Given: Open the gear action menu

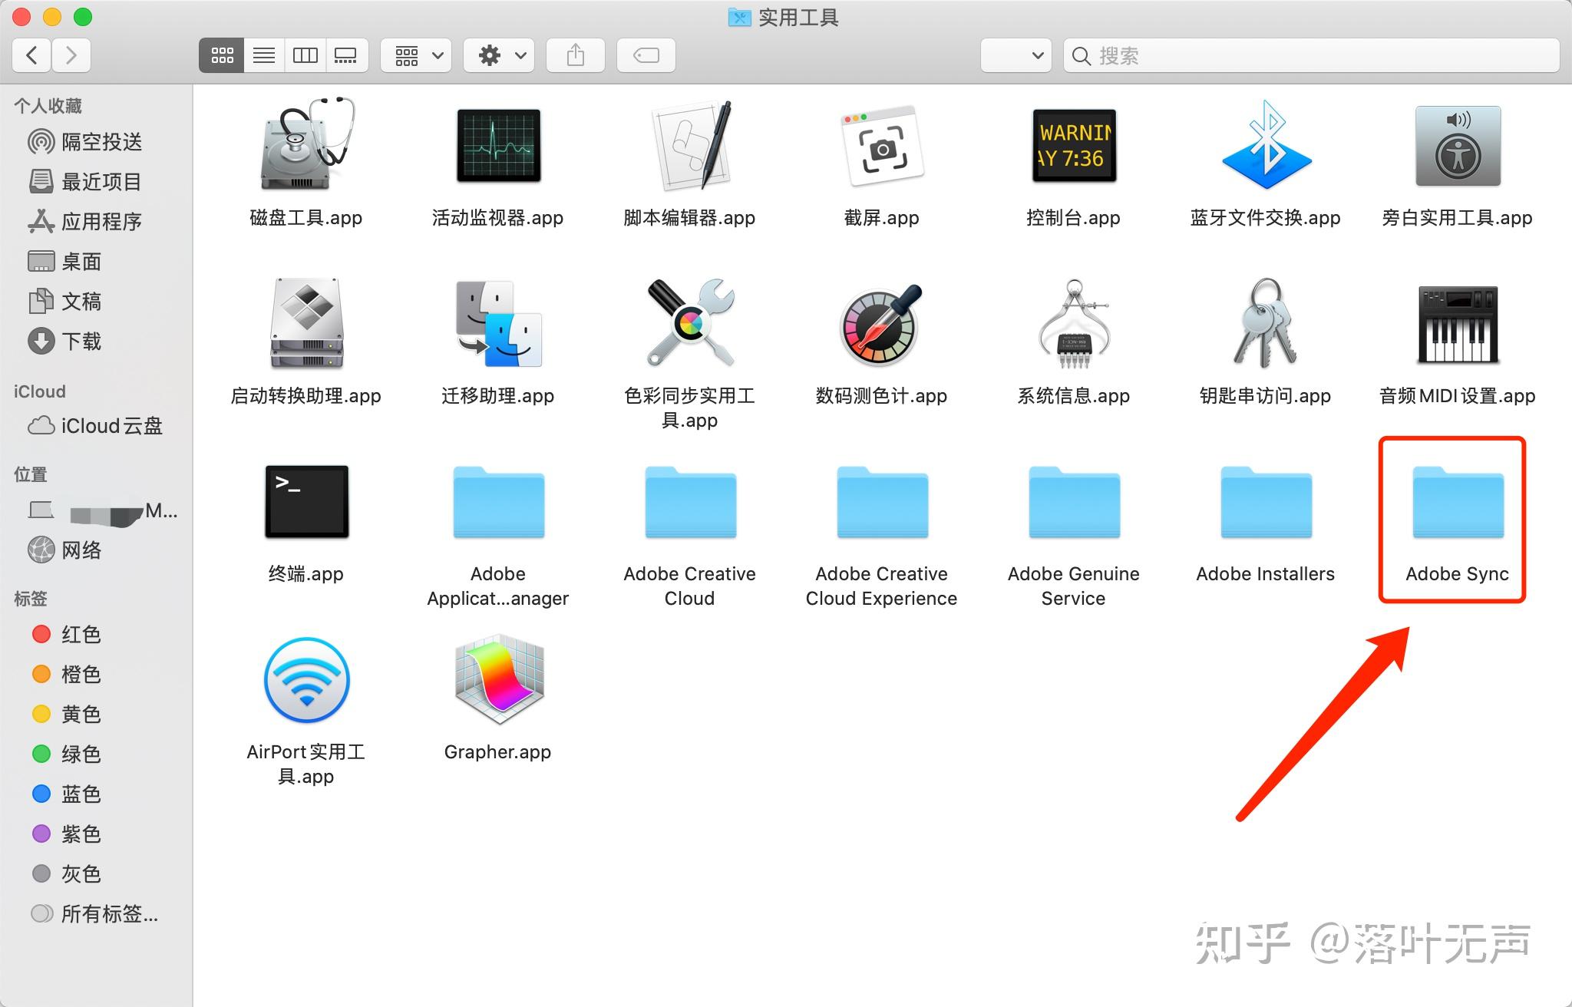Looking at the screenshot, I should (x=500, y=55).
